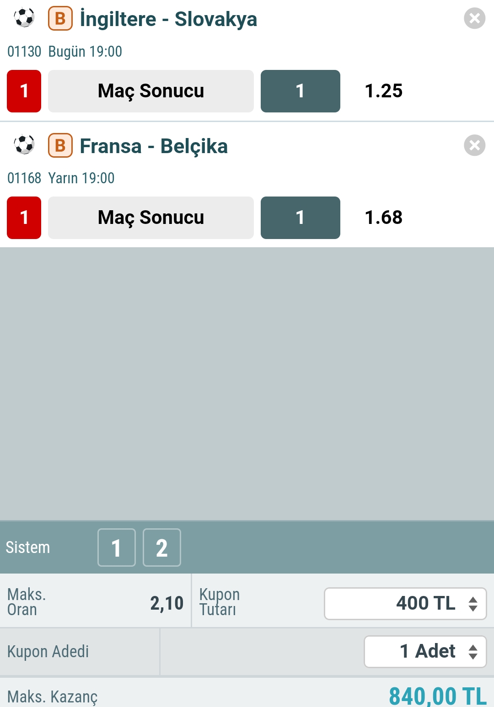
Task: Tap the B badge for Fransa - Belçika
Action: [60, 145]
